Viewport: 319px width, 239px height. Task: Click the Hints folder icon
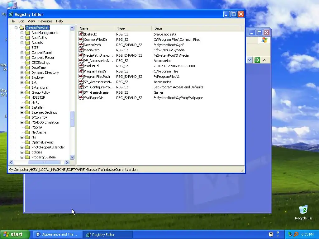(x=27, y=102)
